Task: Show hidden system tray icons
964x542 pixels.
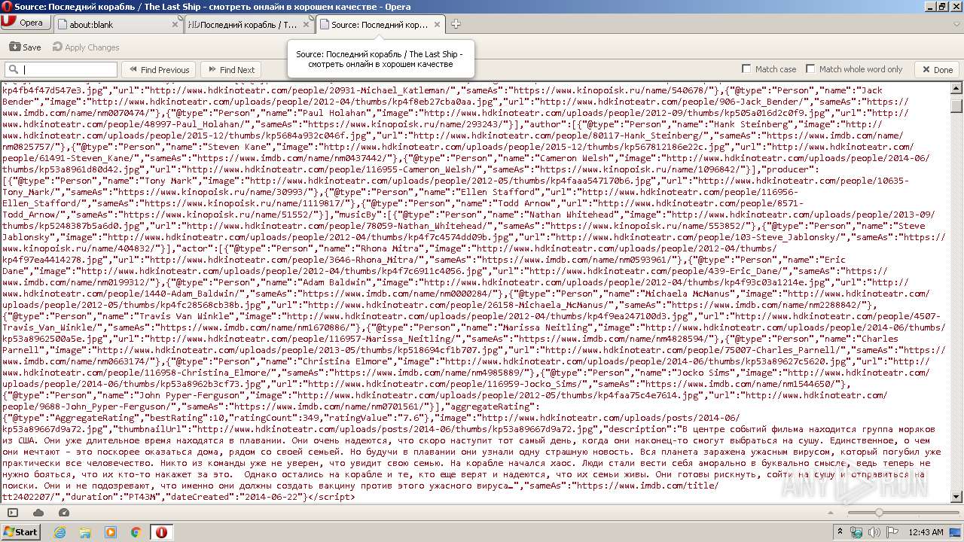Action: point(840,532)
